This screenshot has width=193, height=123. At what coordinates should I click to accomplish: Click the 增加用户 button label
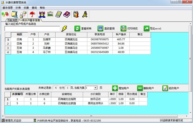(x=124, y=88)
